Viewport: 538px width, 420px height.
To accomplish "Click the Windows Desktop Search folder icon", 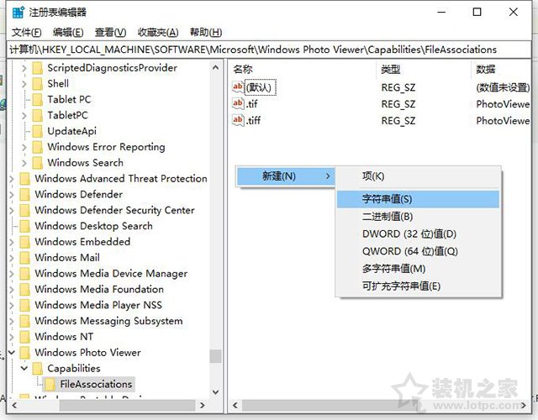I will (x=24, y=226).
